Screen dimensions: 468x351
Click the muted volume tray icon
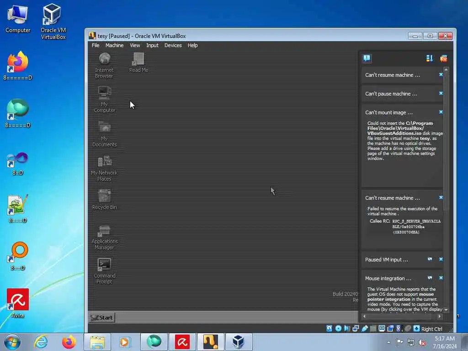(x=422, y=342)
